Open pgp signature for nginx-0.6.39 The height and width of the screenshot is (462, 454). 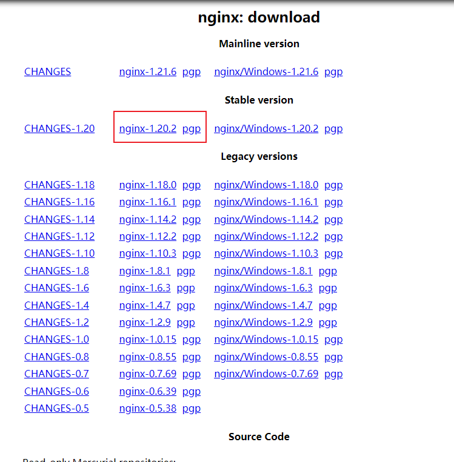[x=192, y=392]
